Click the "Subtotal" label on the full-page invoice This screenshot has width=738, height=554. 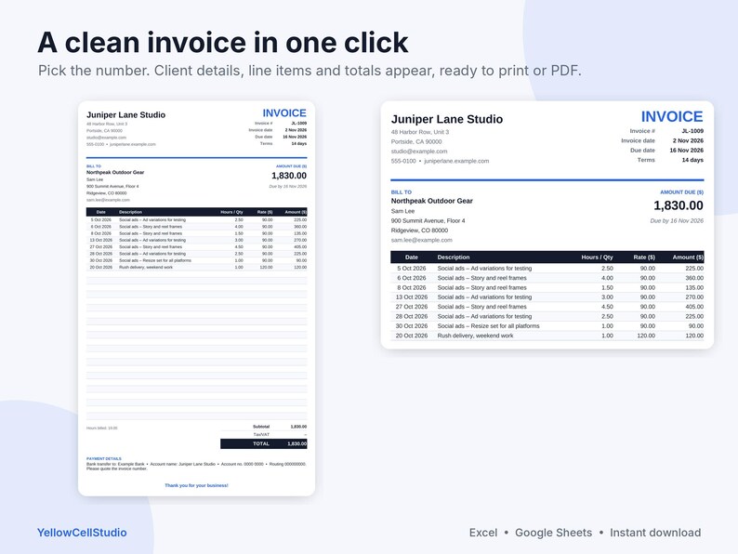pos(261,427)
